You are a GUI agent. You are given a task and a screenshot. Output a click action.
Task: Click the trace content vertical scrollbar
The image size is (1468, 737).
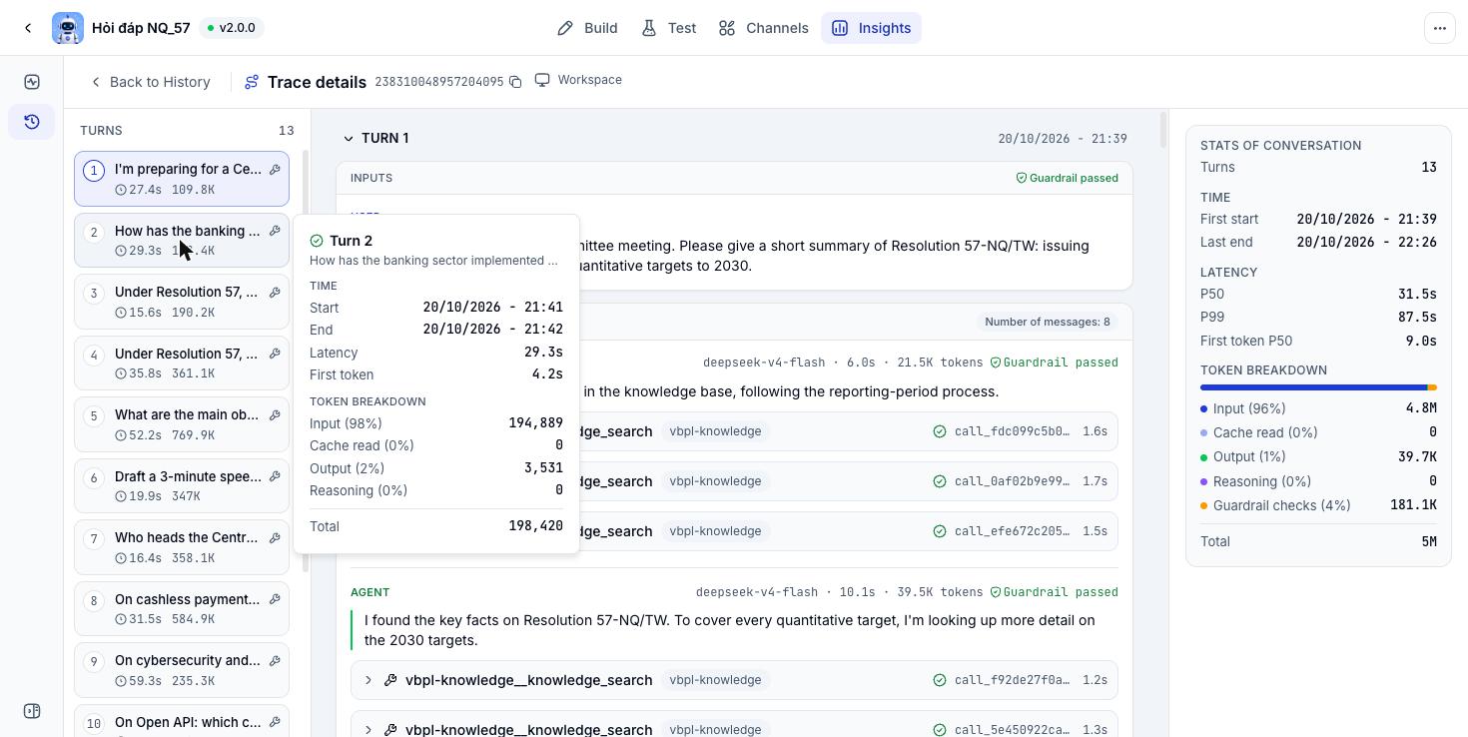pos(1163,131)
